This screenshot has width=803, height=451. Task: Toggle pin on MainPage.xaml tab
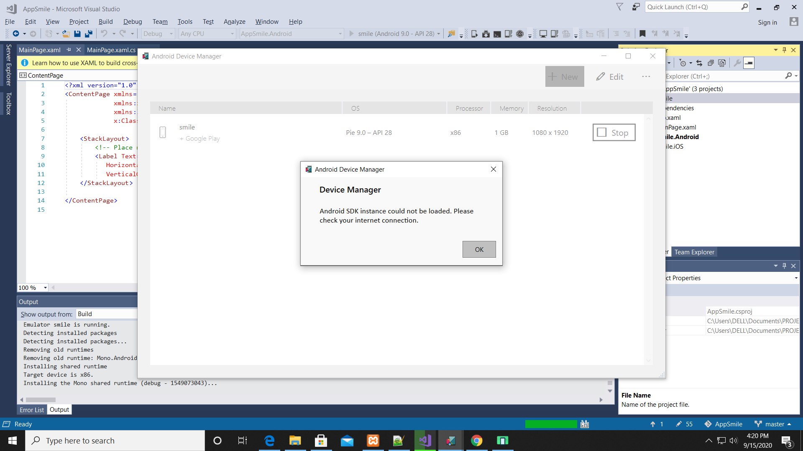tap(69, 50)
